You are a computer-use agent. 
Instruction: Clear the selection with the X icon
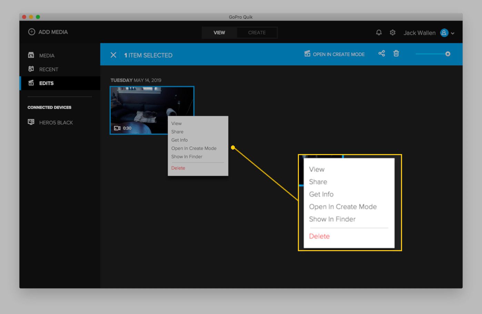(113, 55)
